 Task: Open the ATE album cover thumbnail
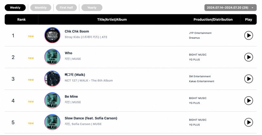(x=52, y=35)
